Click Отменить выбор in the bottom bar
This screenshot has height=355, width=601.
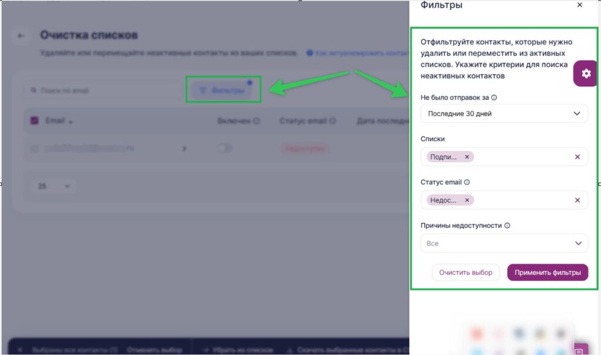click(x=154, y=350)
